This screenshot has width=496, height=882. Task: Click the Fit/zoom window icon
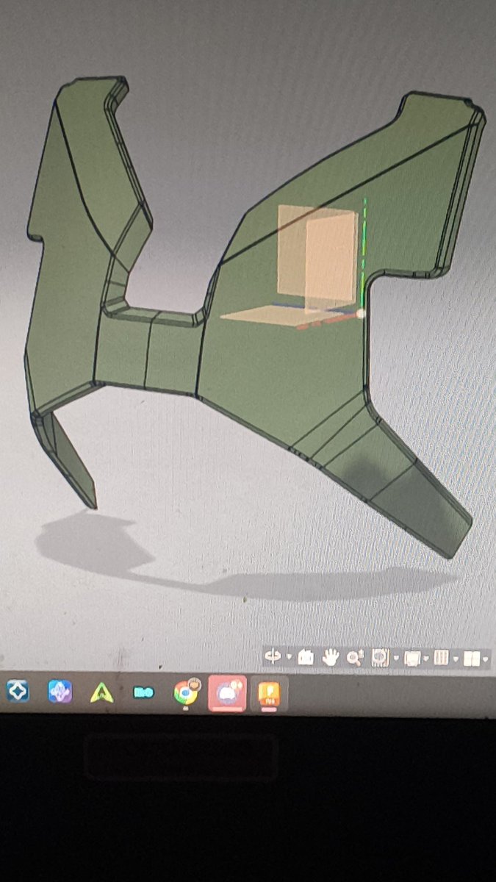380,658
